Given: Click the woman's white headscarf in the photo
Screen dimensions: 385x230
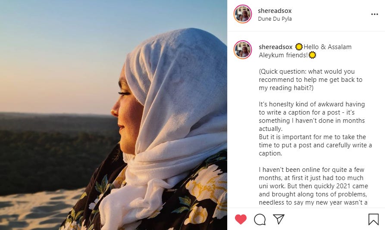Looking at the screenshot, I should click(x=177, y=98).
